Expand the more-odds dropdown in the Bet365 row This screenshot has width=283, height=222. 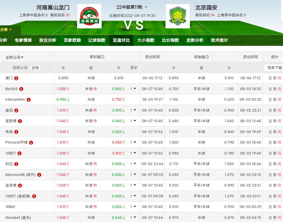pyautogui.click(x=133, y=89)
